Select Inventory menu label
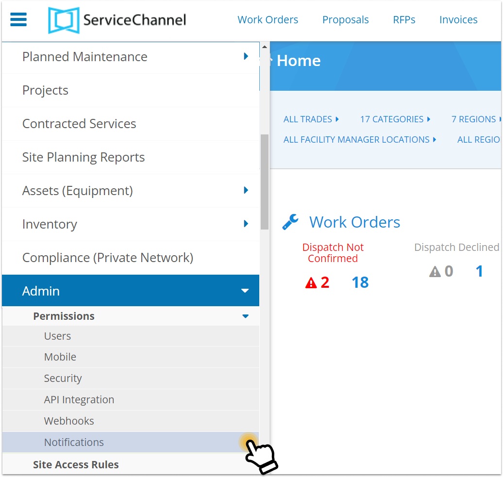503x478 pixels. (50, 224)
